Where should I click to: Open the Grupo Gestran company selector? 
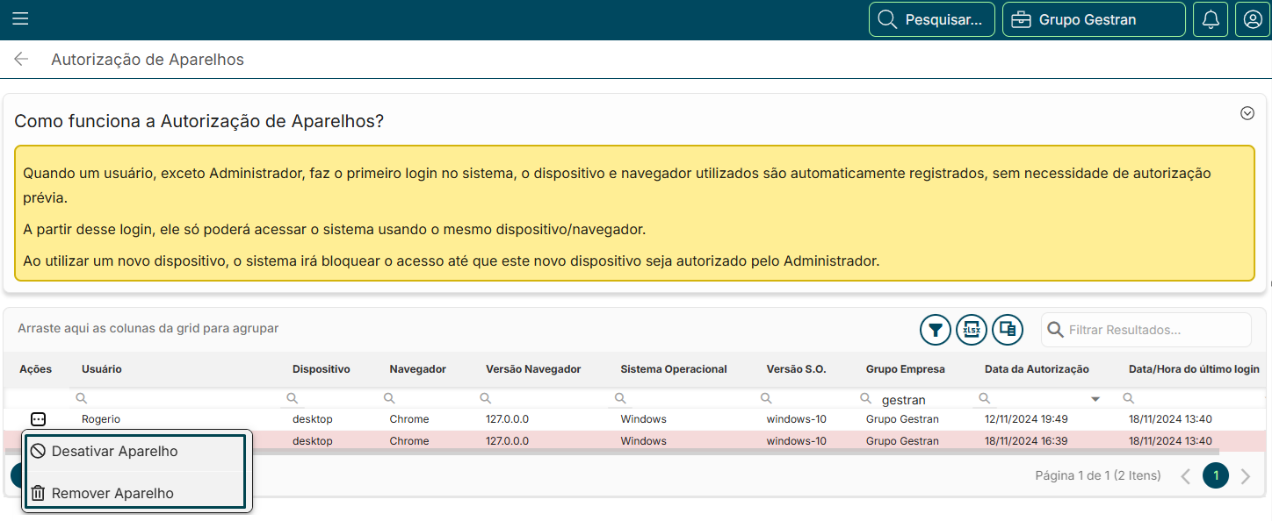click(1093, 19)
